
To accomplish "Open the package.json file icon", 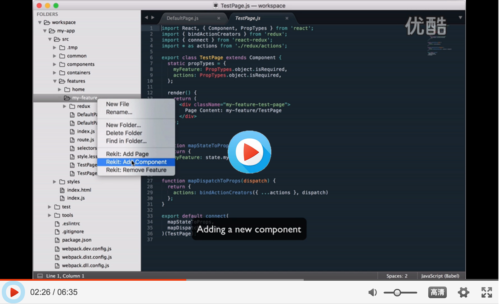I will (57, 240).
